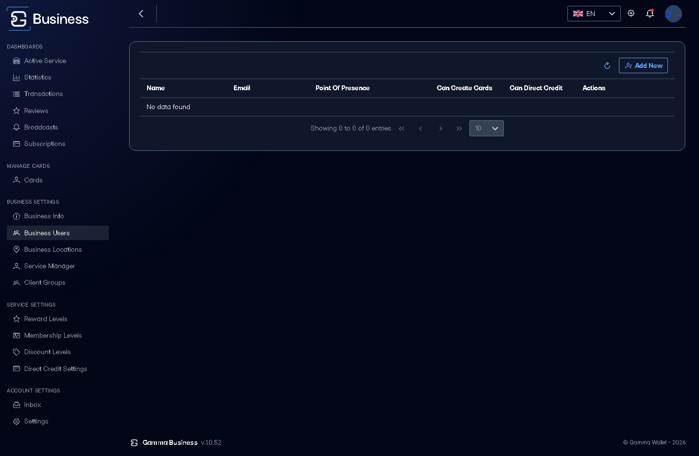
Task: Open Membership Levels settings
Action: pos(58,335)
